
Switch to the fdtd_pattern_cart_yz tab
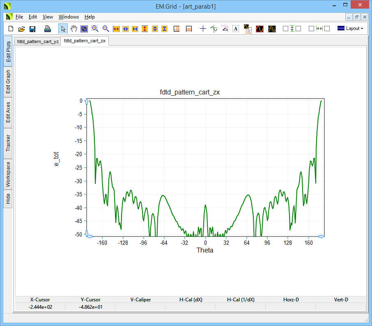coord(38,41)
